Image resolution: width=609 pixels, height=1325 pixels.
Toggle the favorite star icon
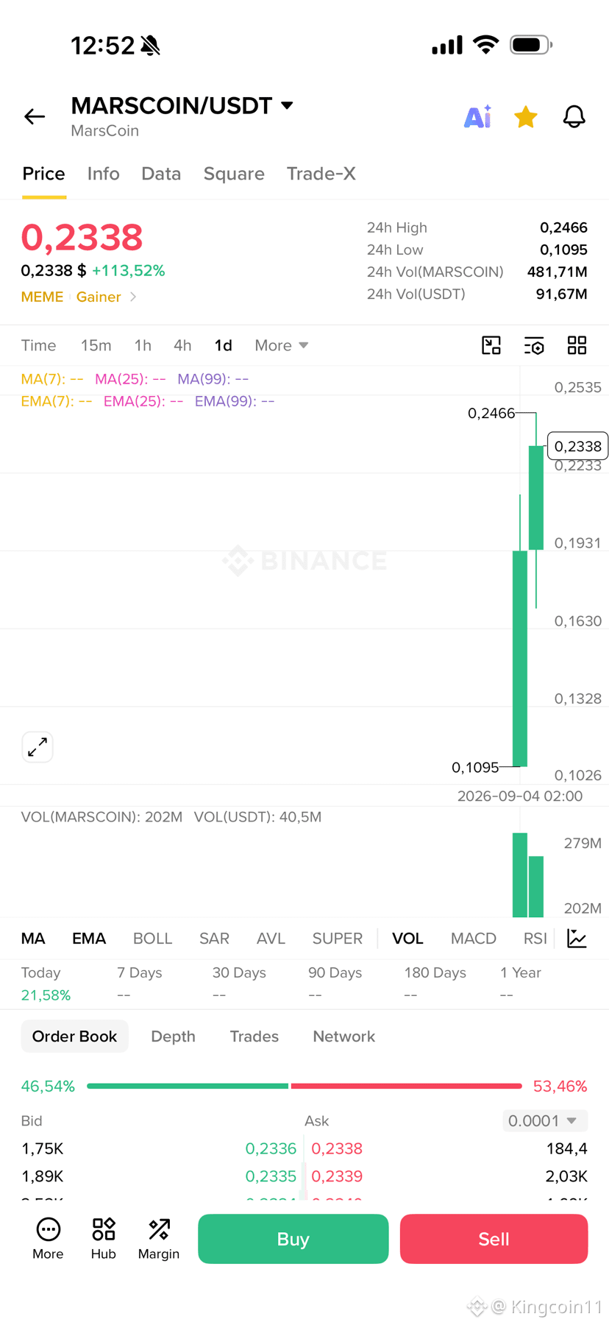pos(526,116)
